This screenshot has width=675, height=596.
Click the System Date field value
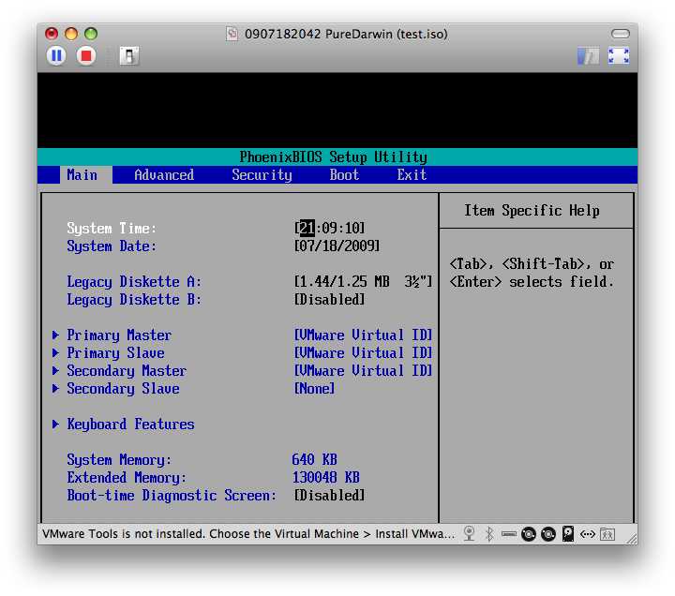tap(337, 246)
